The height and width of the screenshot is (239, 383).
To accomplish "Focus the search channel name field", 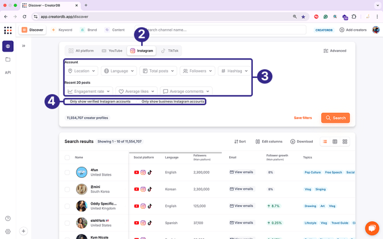I will coord(220,30).
